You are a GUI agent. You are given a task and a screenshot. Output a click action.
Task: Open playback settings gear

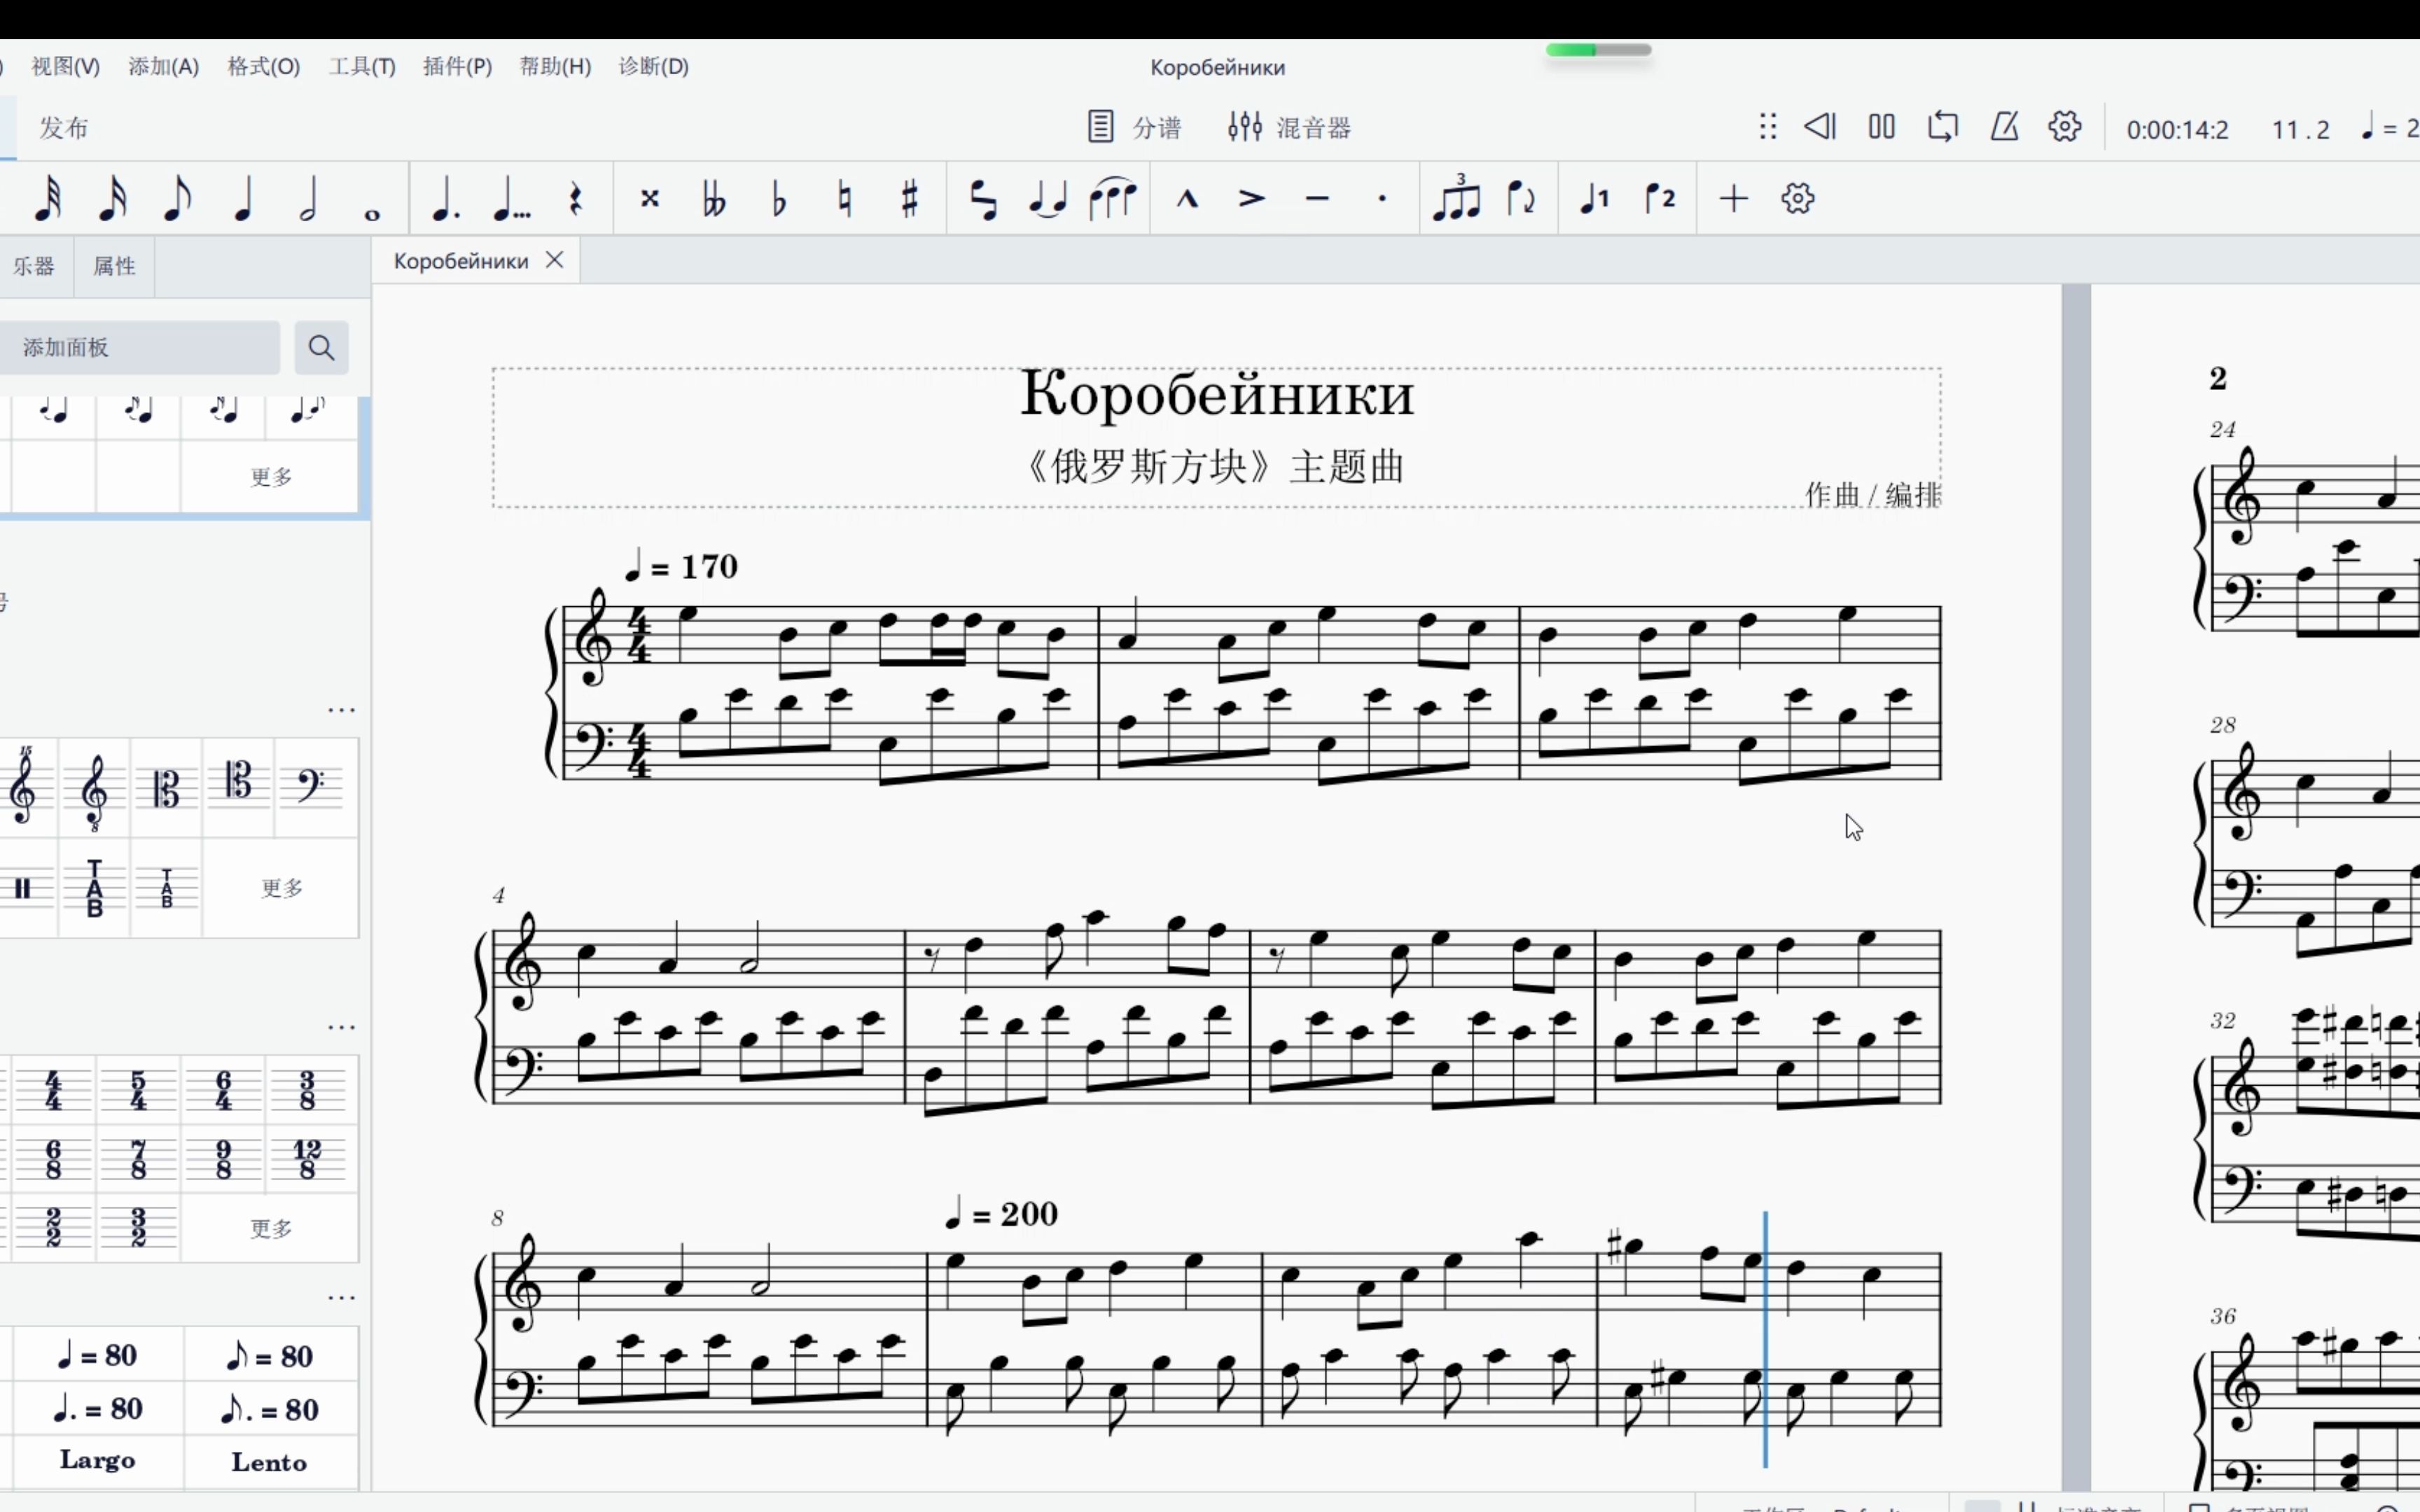point(2064,126)
